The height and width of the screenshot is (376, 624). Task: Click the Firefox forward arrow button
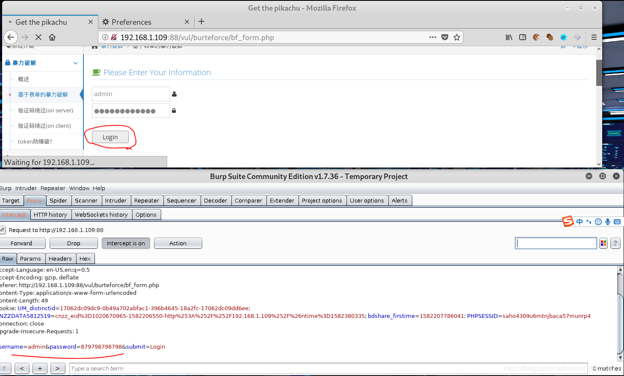click(x=25, y=37)
